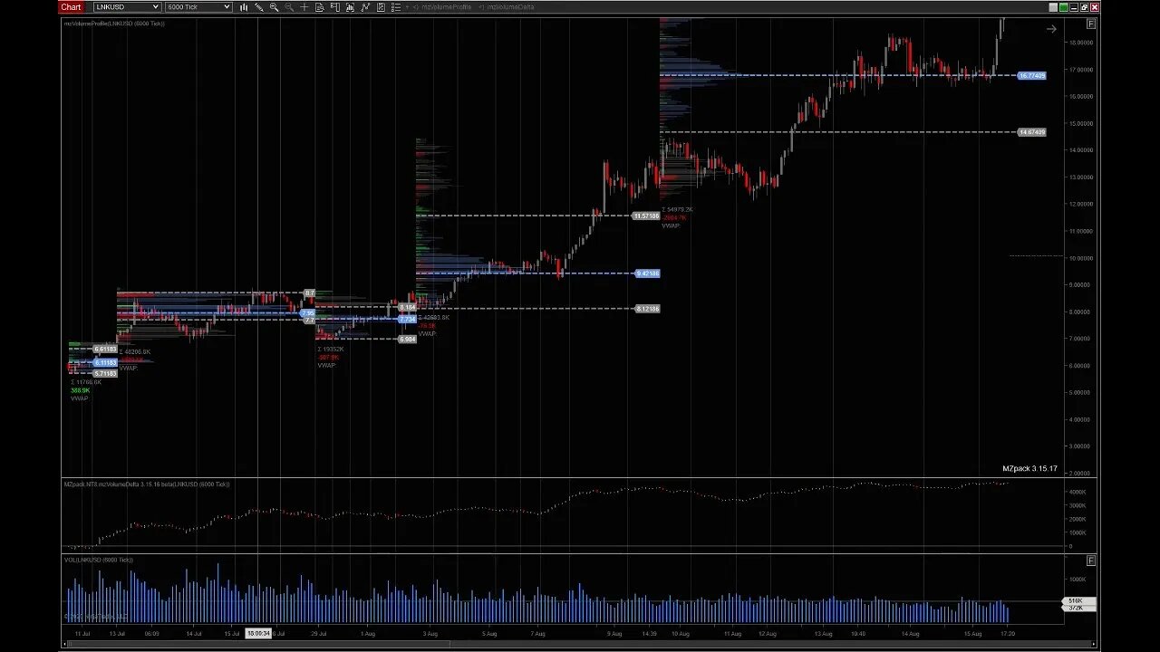Screen dimensions: 1160x652
Task: Restore the chart window size
Action: pos(1084,7)
